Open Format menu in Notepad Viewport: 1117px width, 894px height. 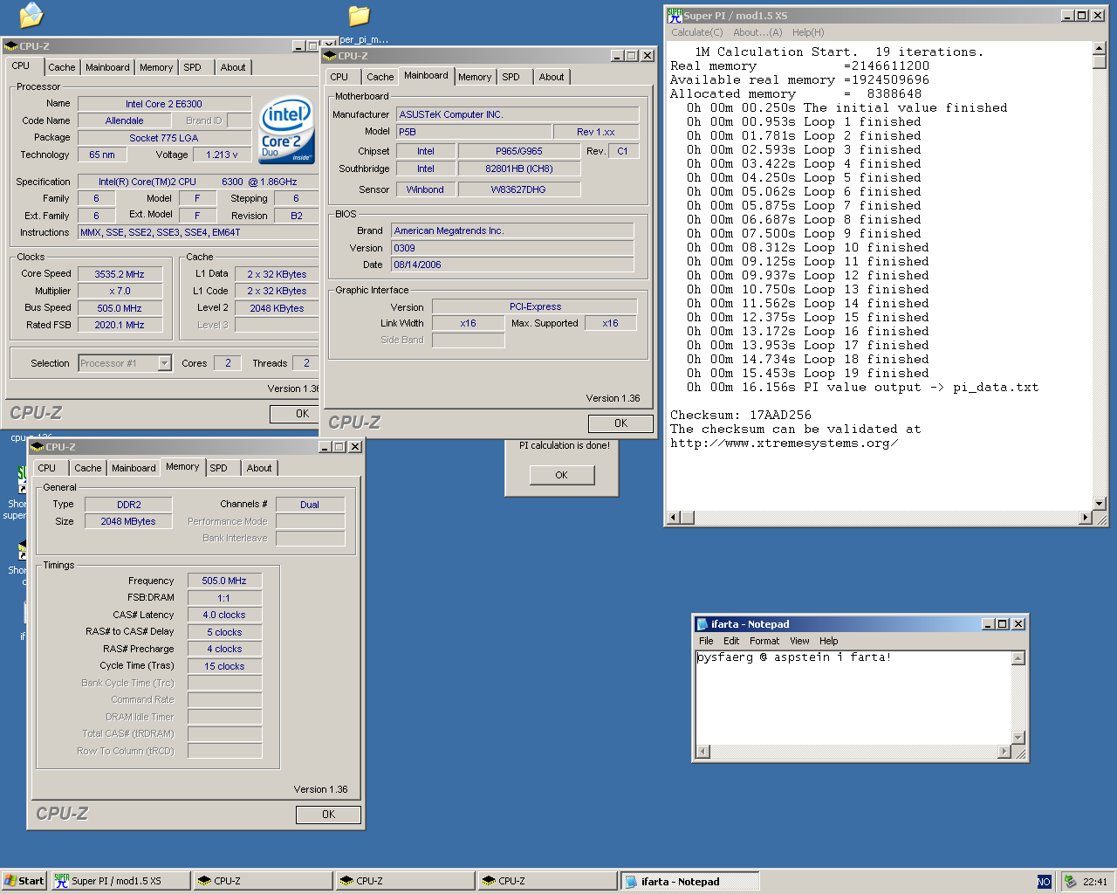(x=764, y=641)
